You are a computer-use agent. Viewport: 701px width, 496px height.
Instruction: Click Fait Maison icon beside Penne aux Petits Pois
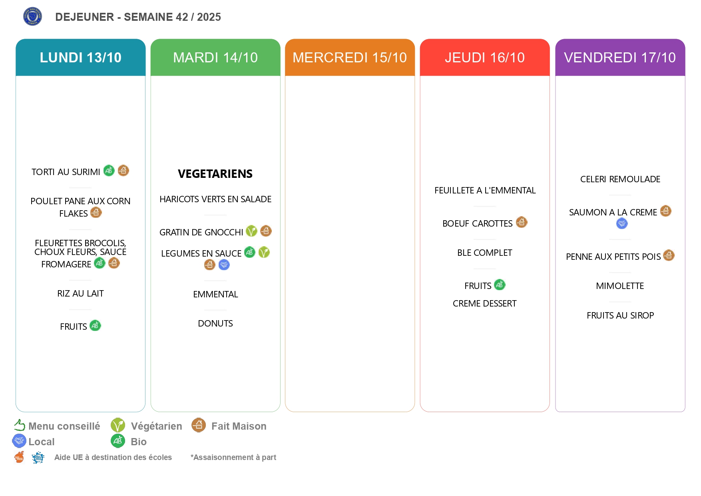pyautogui.click(x=669, y=255)
